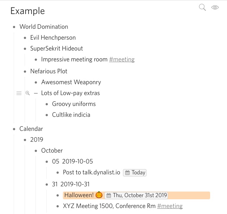
Task: Click the Example document title
Action: pos(27,11)
